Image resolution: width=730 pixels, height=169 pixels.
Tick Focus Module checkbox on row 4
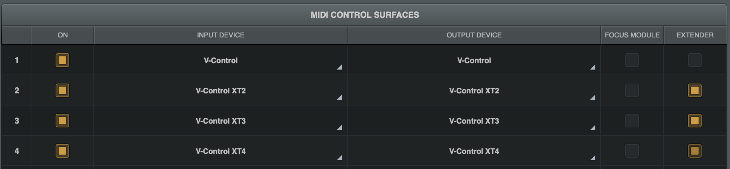[x=632, y=151]
